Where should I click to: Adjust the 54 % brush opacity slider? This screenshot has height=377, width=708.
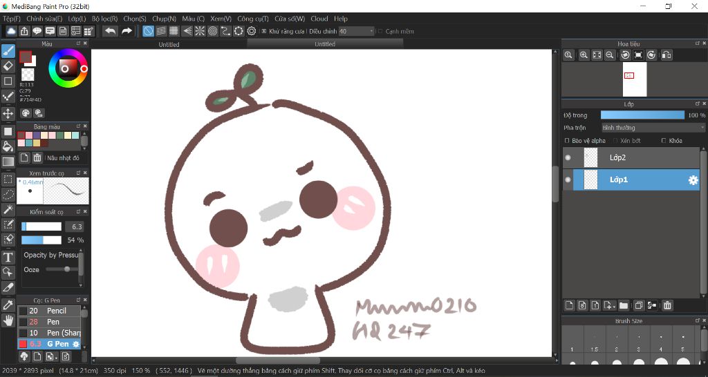pyautogui.click(x=41, y=240)
